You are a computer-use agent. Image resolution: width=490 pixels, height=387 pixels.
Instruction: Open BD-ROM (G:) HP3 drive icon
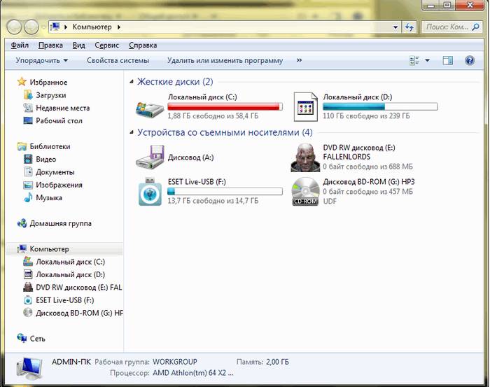(x=304, y=191)
